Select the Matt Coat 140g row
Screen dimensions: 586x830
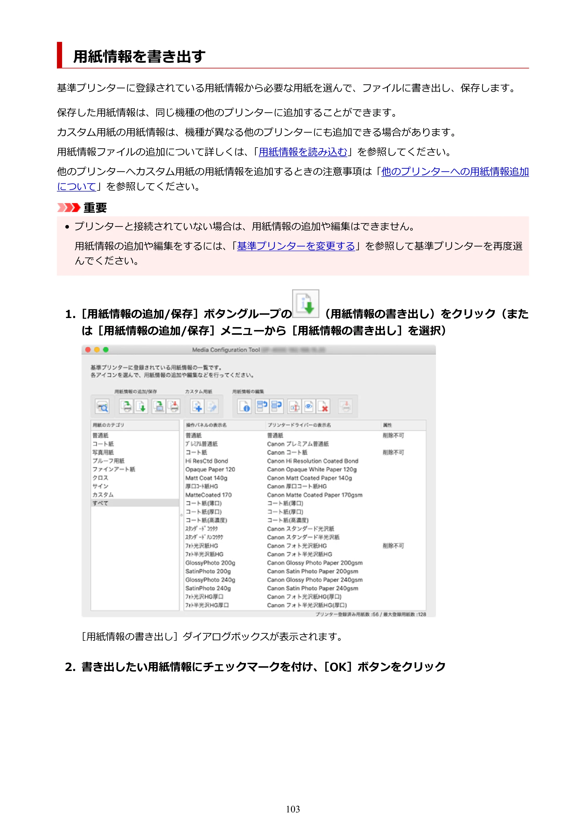pyautogui.click(x=305, y=478)
